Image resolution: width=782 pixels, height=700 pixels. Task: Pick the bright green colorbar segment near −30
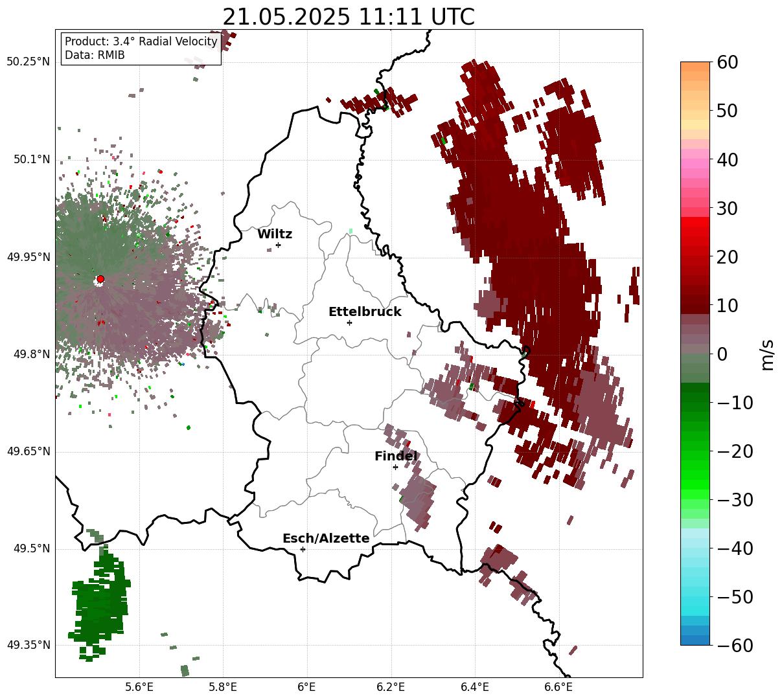coord(695,493)
